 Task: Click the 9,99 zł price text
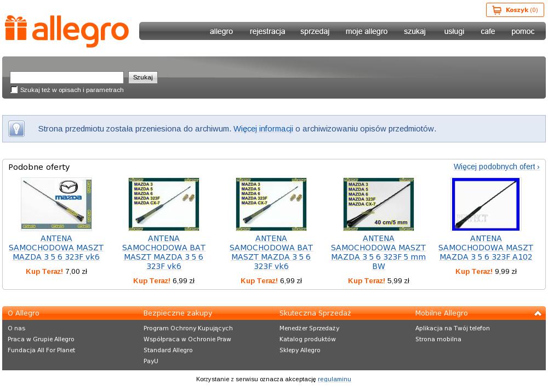[506, 272]
